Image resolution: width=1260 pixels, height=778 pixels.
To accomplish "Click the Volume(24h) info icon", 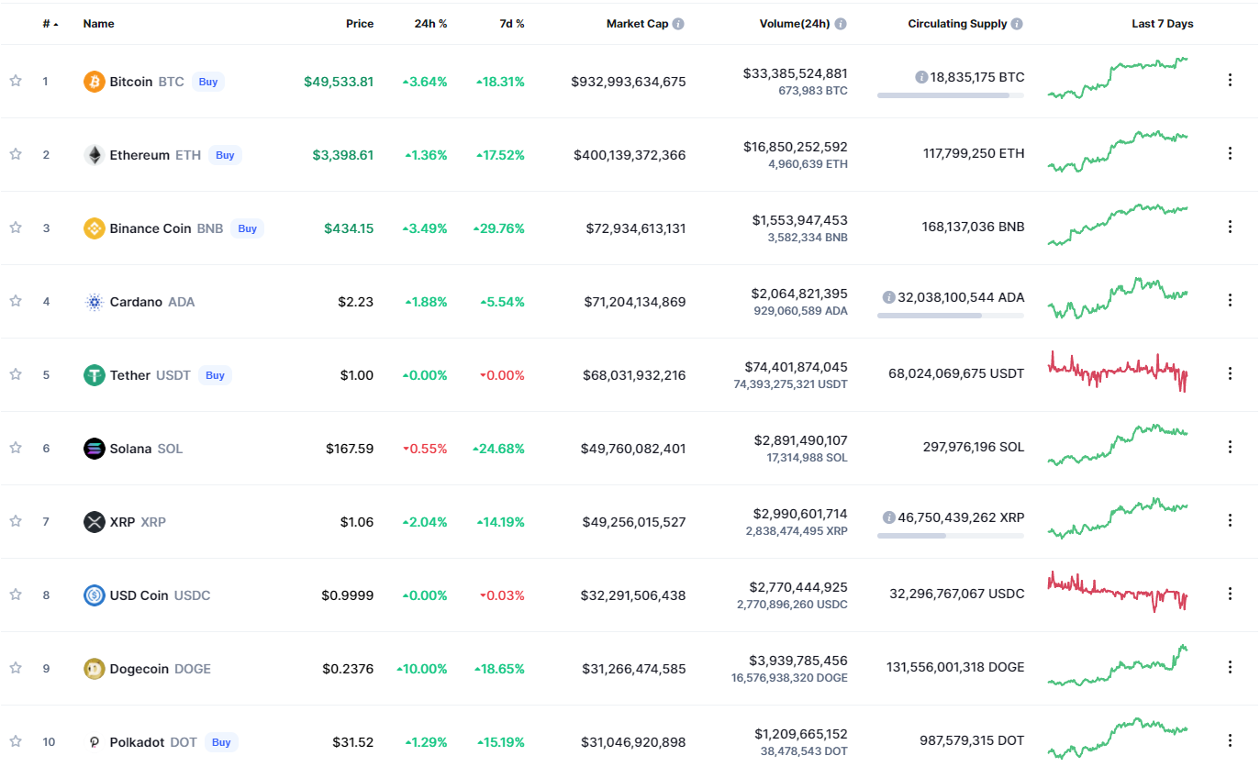I will pyautogui.click(x=841, y=24).
